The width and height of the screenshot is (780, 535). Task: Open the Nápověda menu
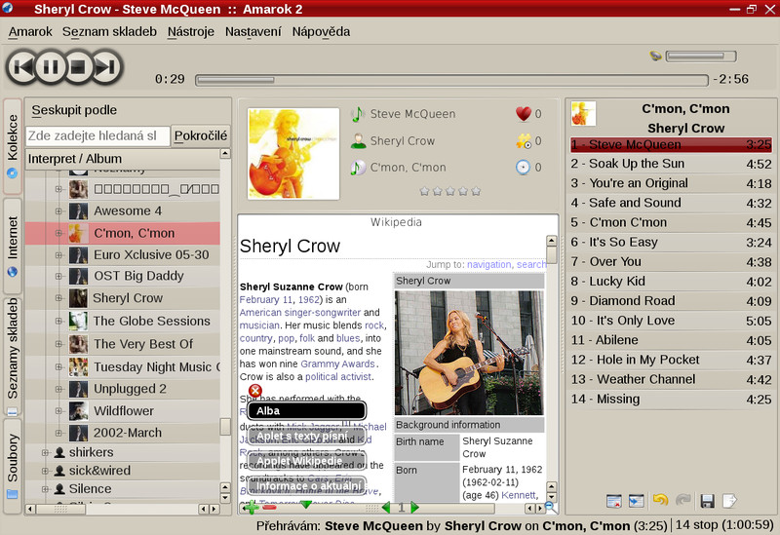[321, 32]
